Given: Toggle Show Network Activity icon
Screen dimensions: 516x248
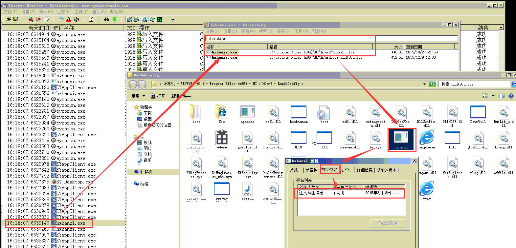Looking at the screenshot, I should 145,19.
